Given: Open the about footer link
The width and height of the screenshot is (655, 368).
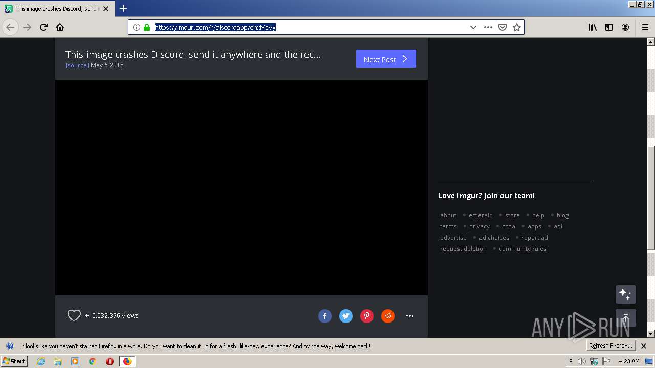Looking at the screenshot, I should click(448, 215).
